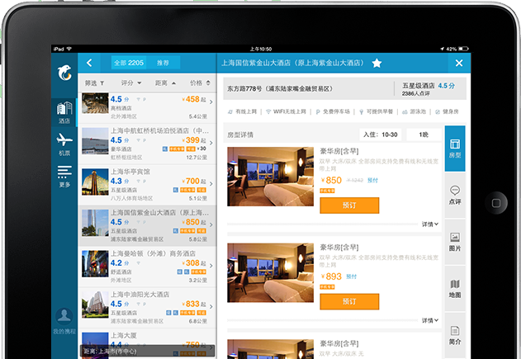Switch to the 推荐 tab
Screen dimensions: 521x359
[163, 63]
